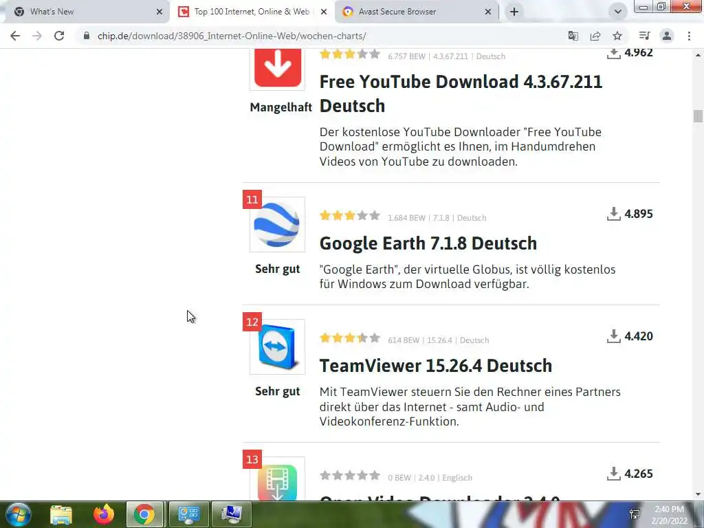Click rank badge number 11

(x=252, y=199)
